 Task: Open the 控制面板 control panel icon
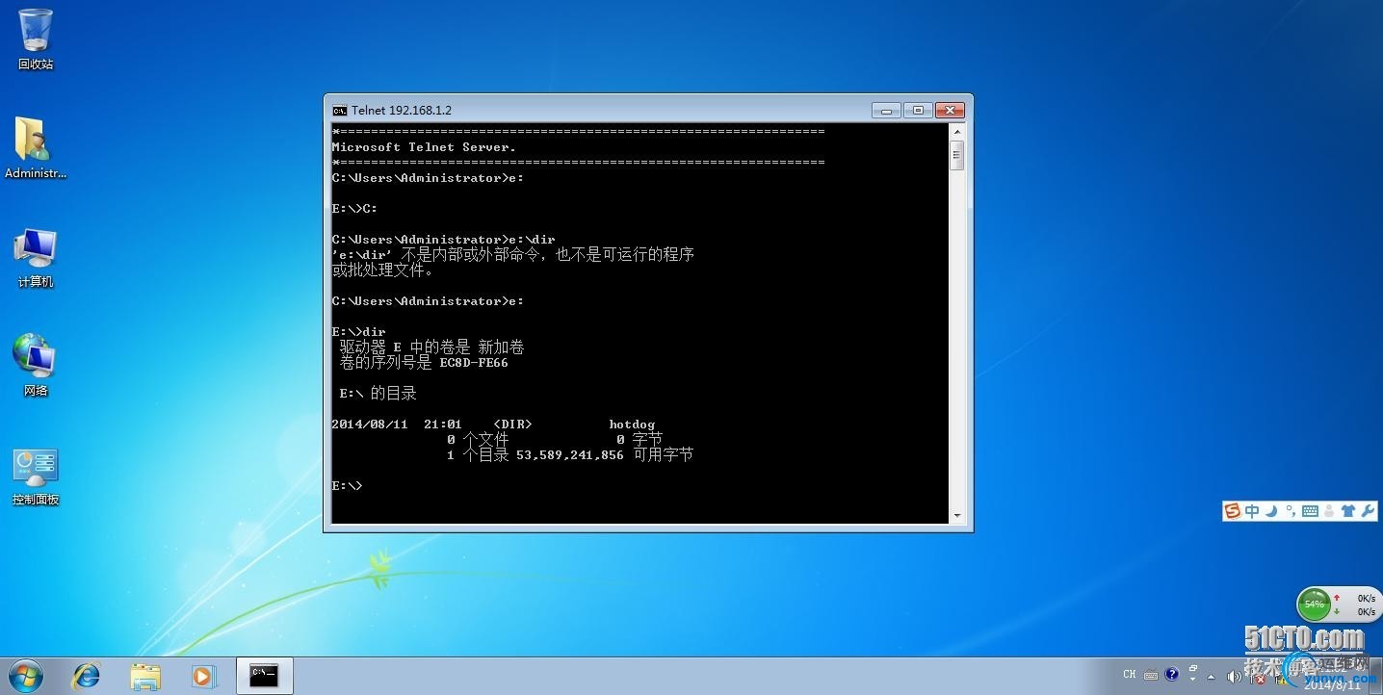tap(36, 476)
